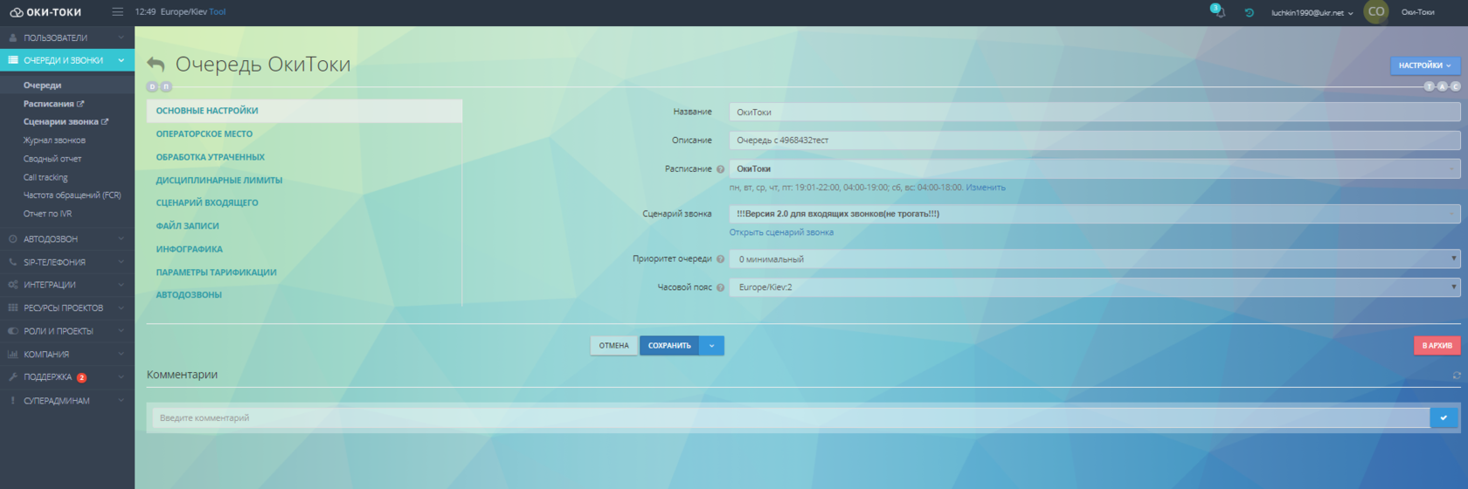Click the Название input field

(1095, 112)
